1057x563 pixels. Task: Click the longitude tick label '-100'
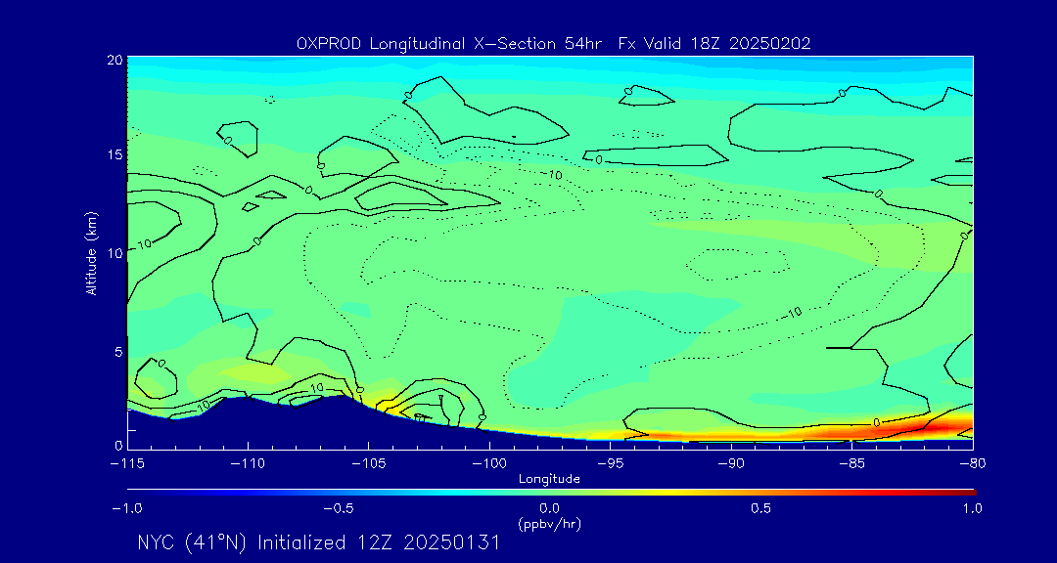pyautogui.click(x=489, y=464)
